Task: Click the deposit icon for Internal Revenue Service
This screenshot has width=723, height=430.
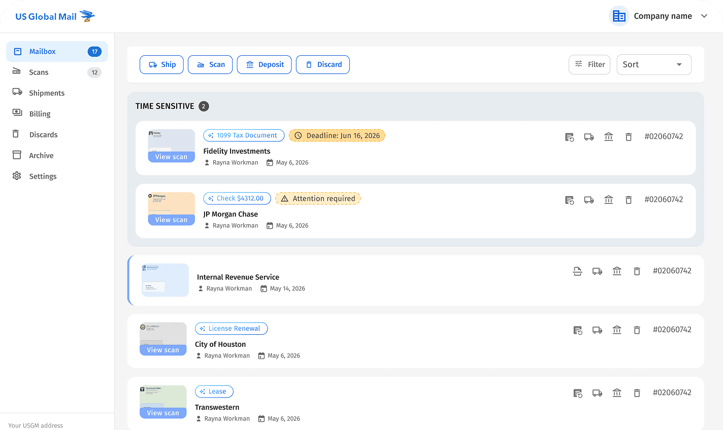Action: pyautogui.click(x=617, y=271)
